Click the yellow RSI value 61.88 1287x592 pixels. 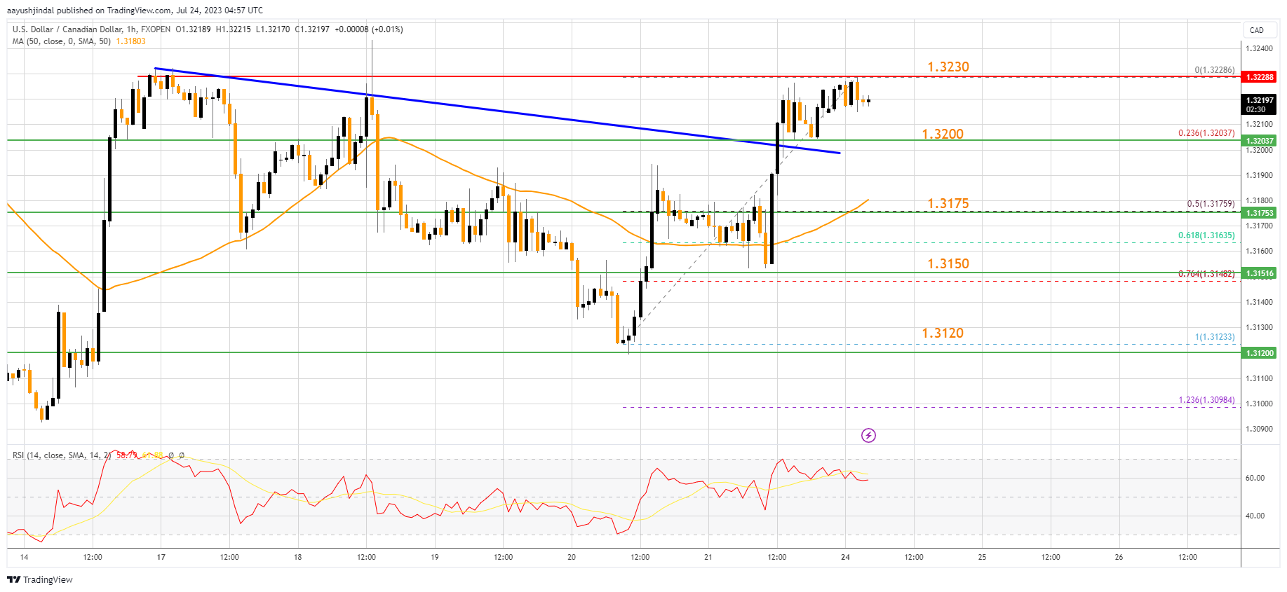click(152, 455)
